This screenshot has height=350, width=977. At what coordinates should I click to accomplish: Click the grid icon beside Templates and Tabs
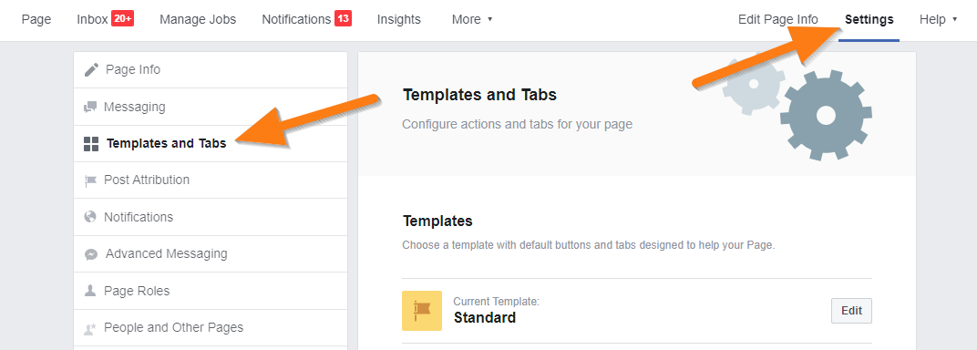(91, 144)
